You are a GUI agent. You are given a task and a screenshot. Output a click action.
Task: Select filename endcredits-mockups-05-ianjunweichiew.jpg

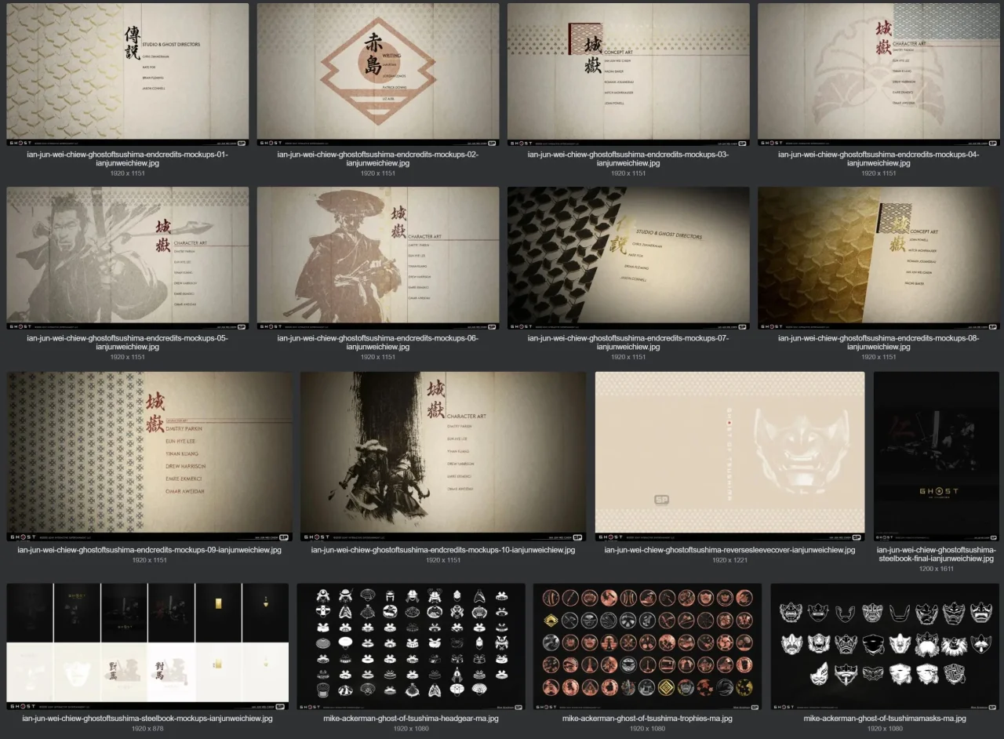[128, 342]
